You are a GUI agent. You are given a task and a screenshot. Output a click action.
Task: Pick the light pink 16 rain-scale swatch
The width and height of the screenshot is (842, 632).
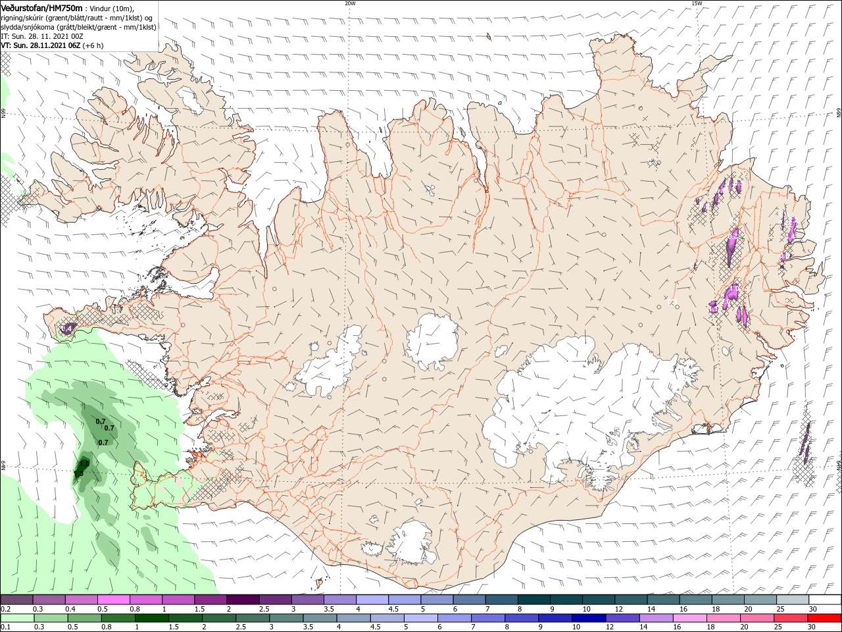click(x=691, y=618)
